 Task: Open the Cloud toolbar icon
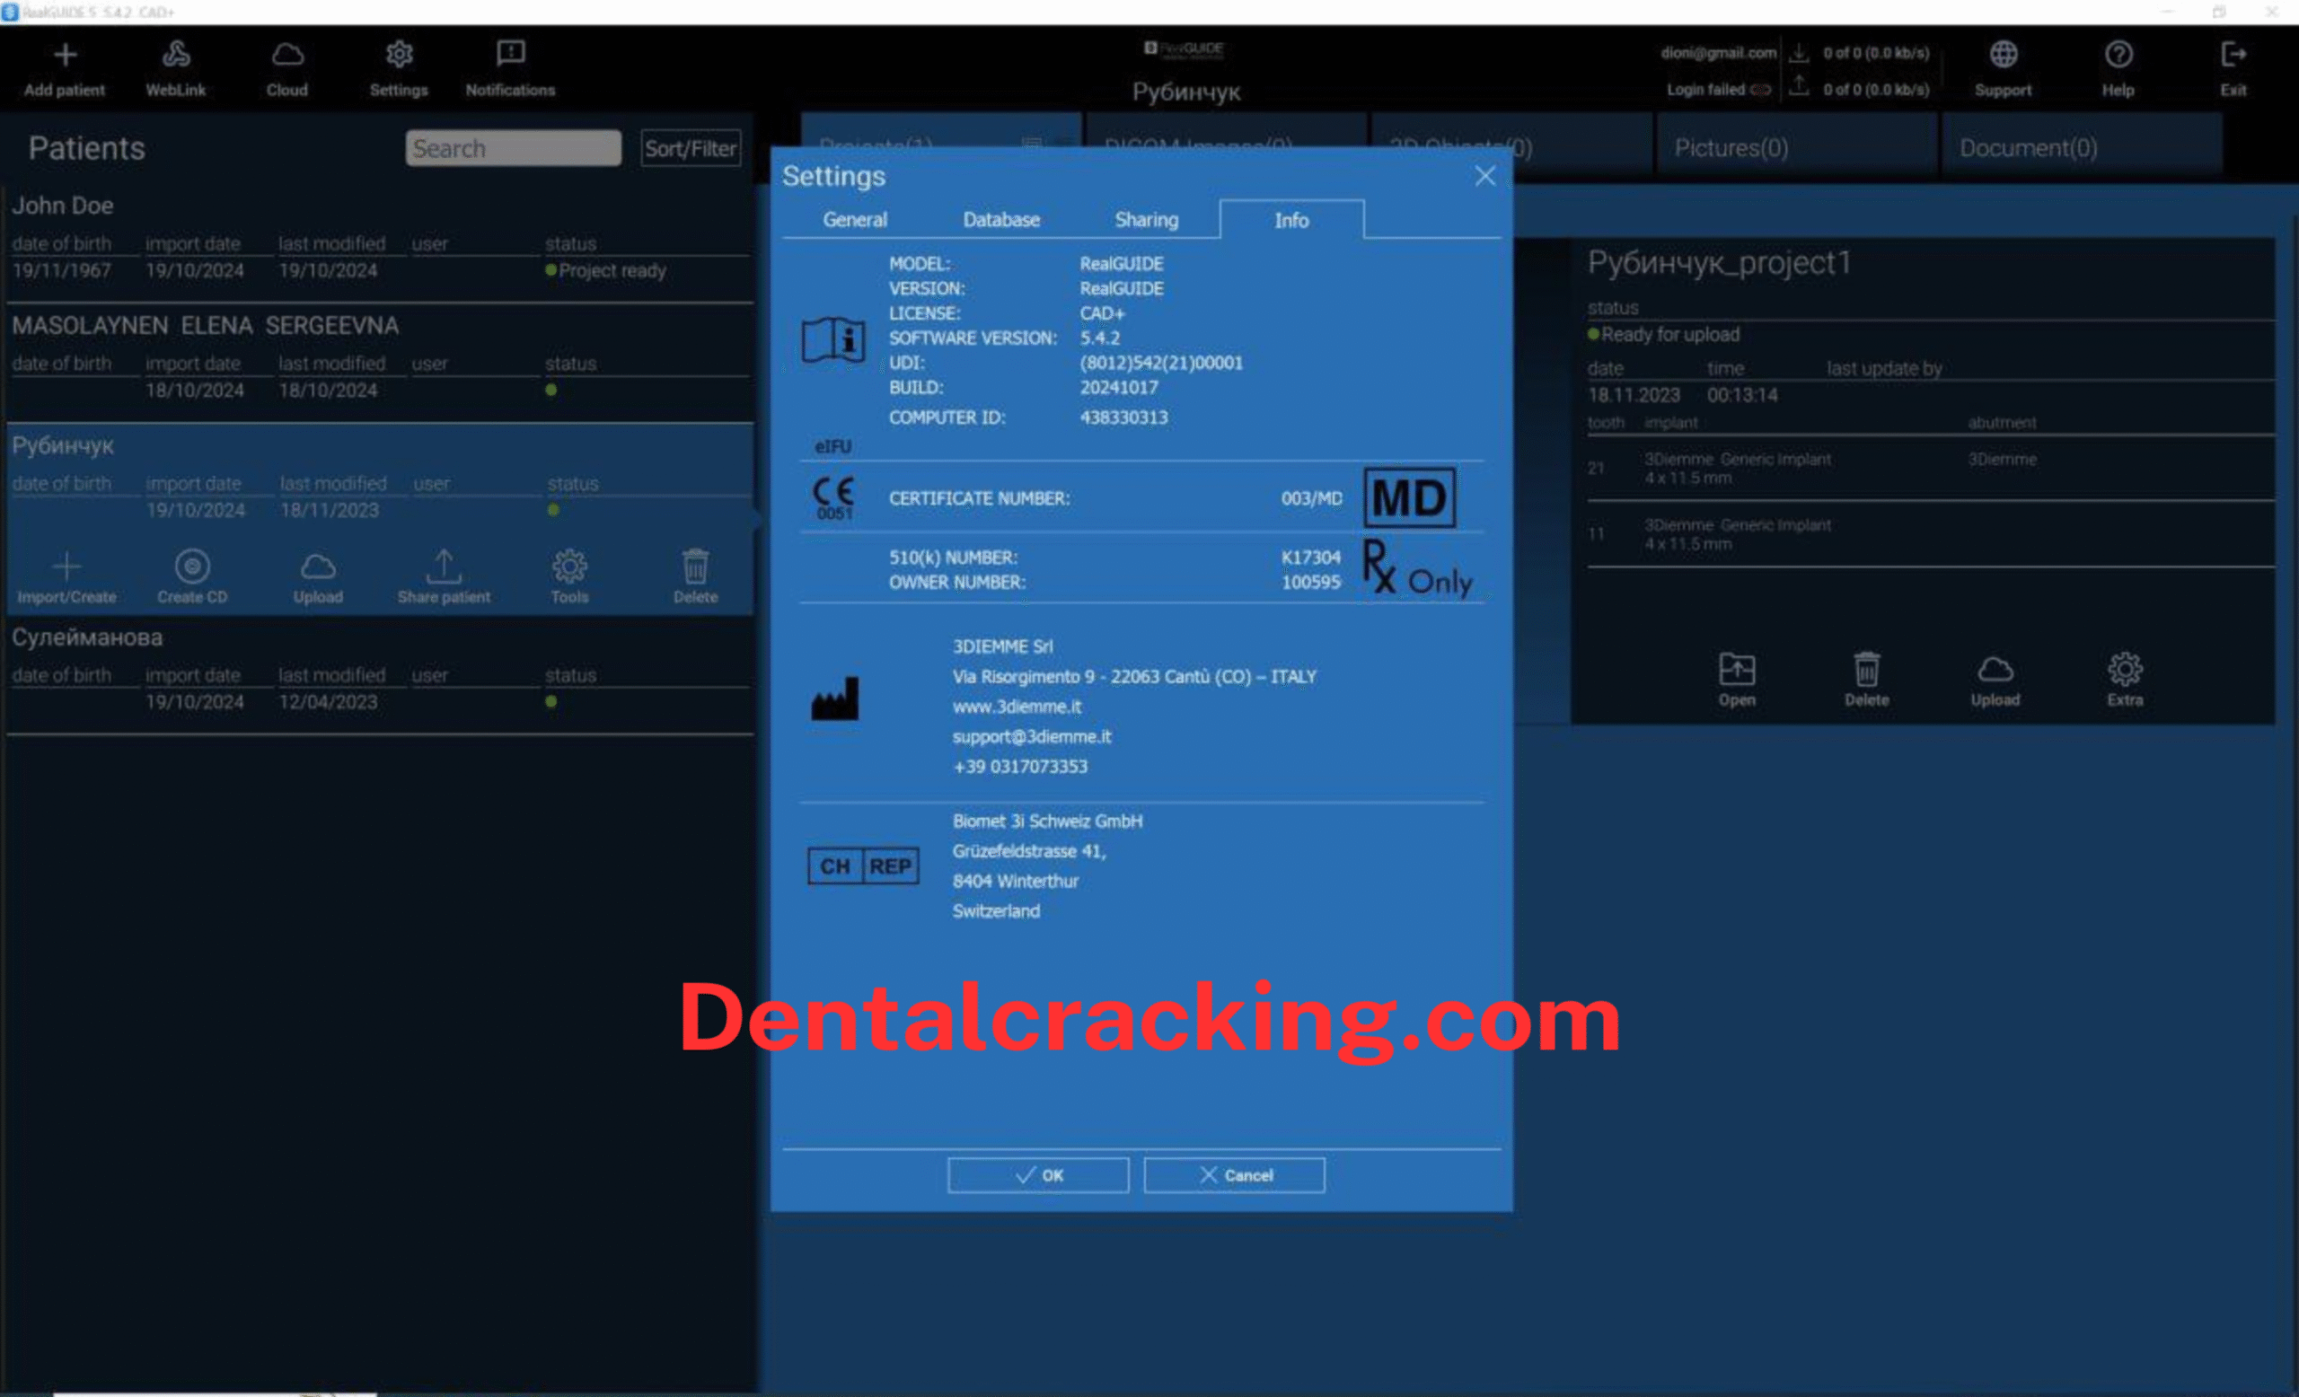click(x=287, y=55)
